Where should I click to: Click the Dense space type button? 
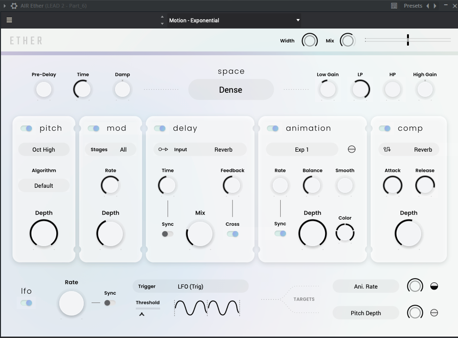point(231,90)
